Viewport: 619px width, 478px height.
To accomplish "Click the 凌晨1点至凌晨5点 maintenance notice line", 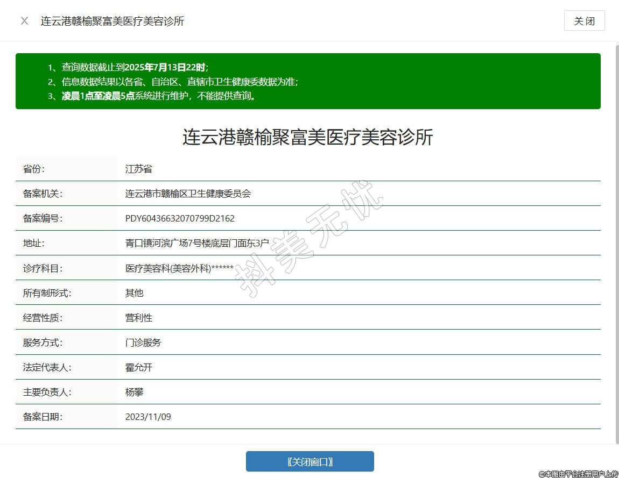I will click(x=159, y=96).
